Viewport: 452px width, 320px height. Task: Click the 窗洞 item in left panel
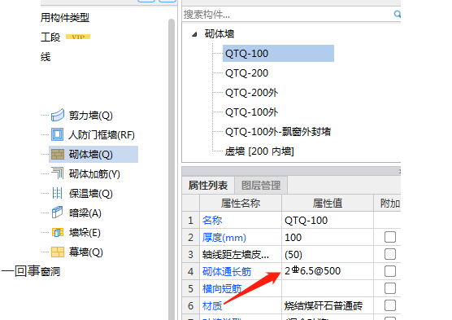pyautogui.click(x=50, y=271)
